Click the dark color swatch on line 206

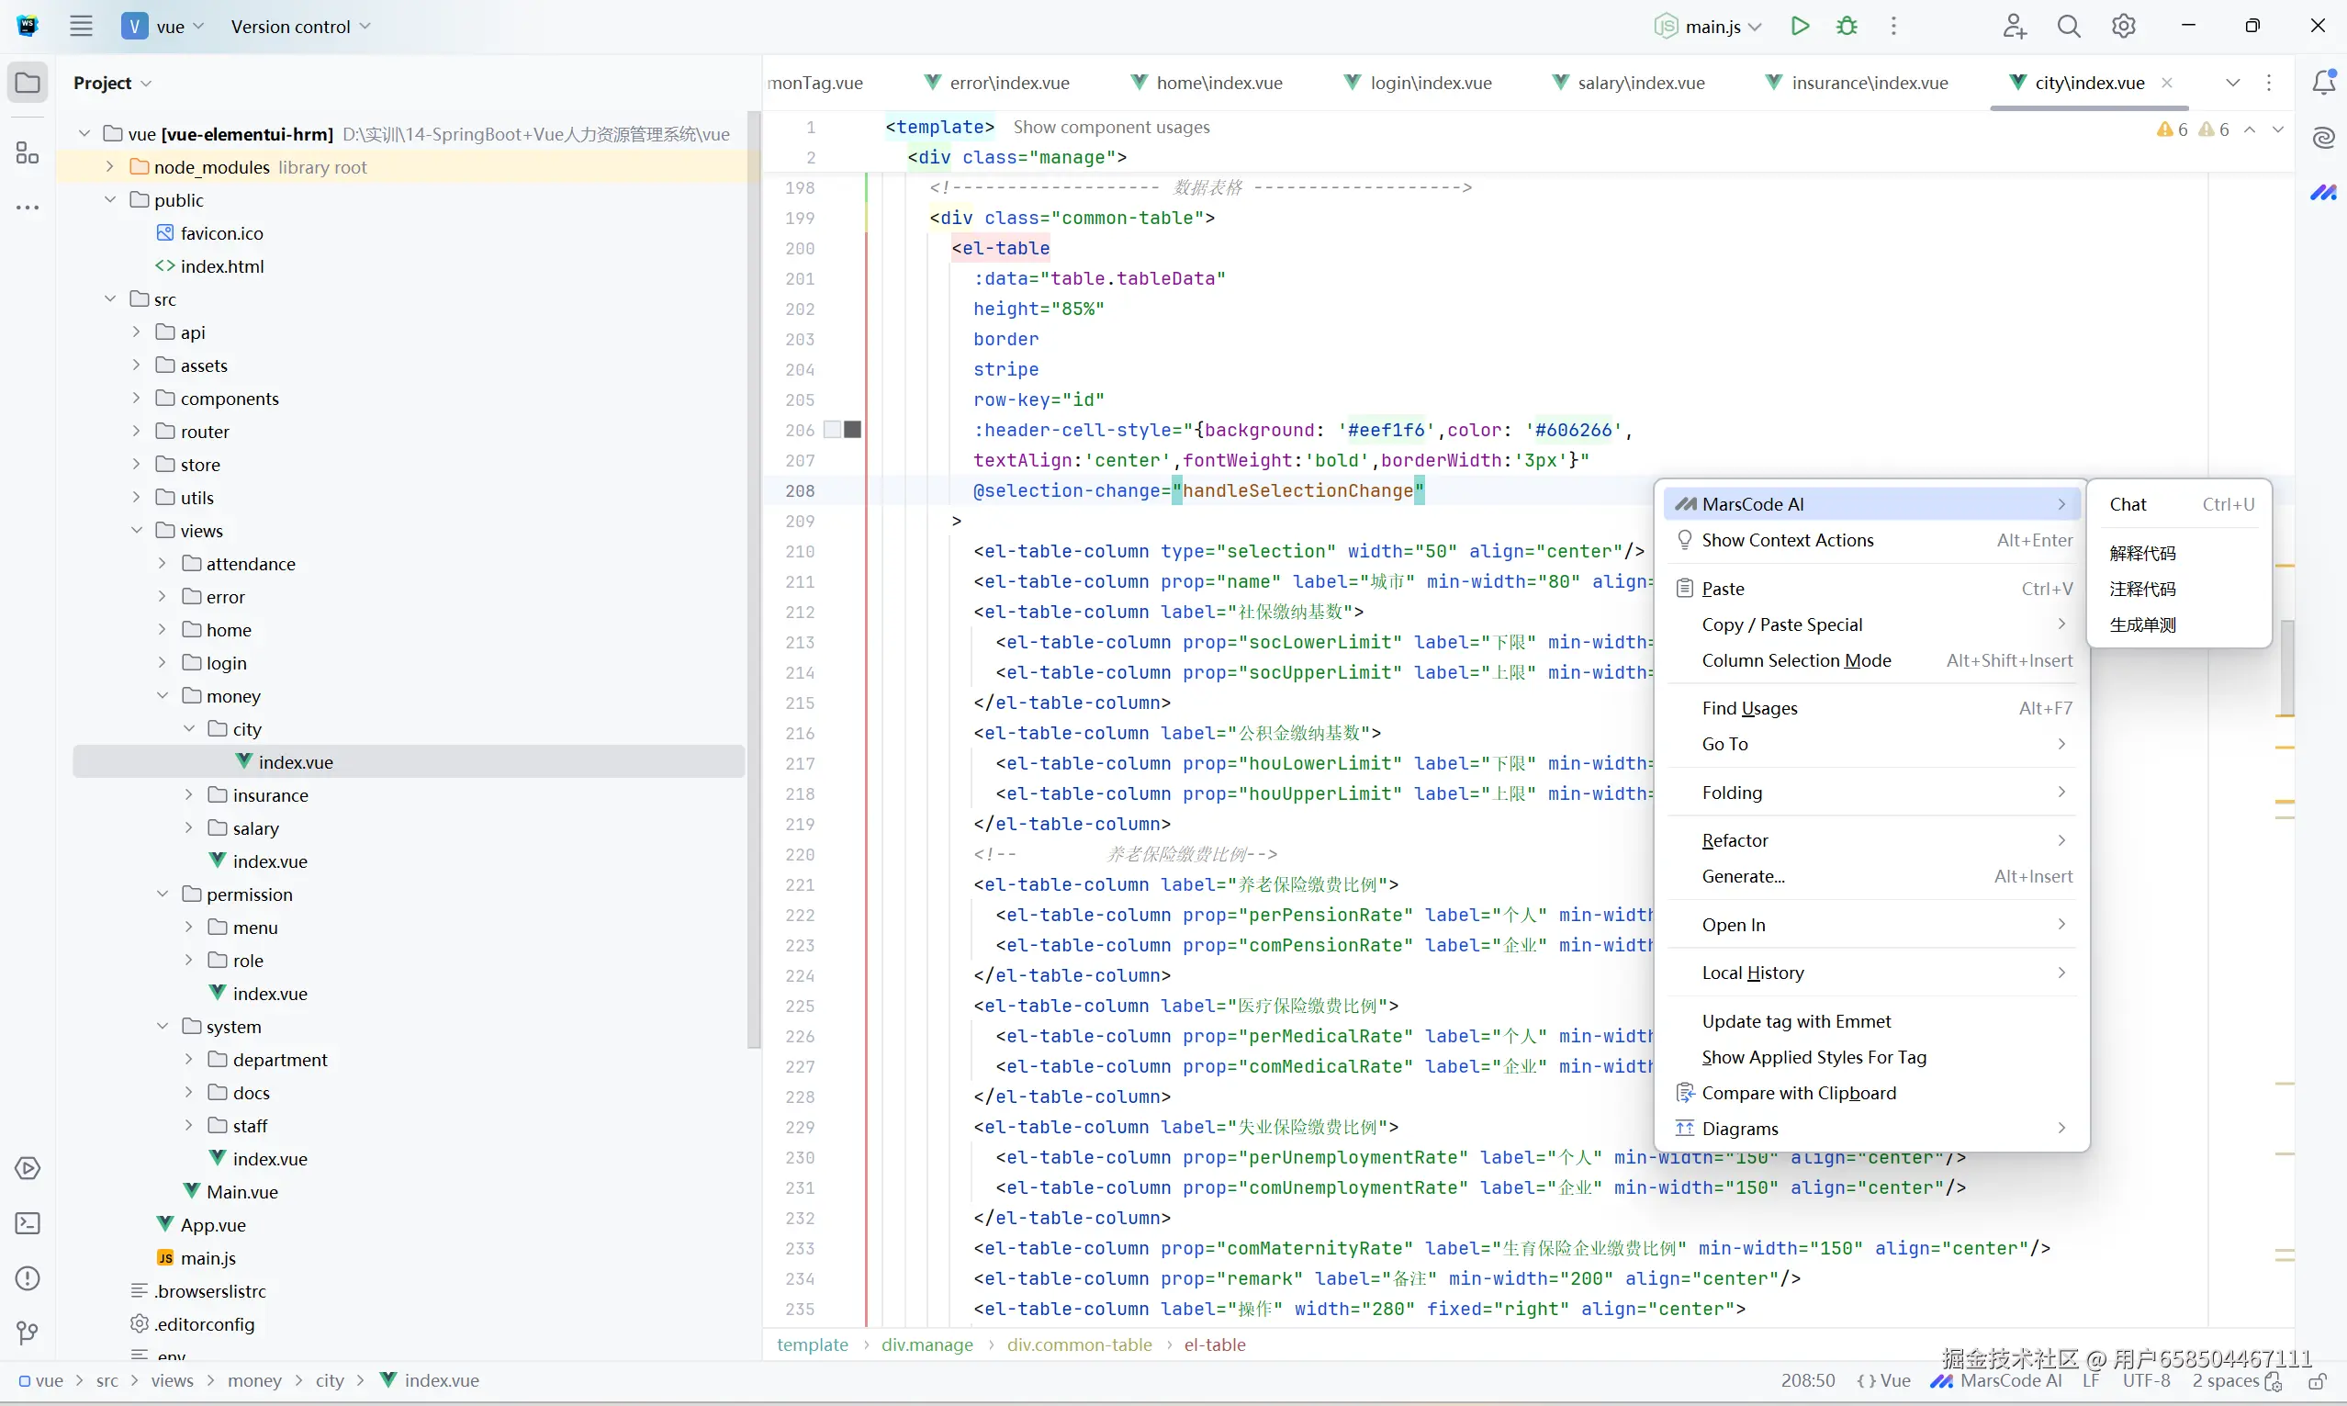point(852,430)
